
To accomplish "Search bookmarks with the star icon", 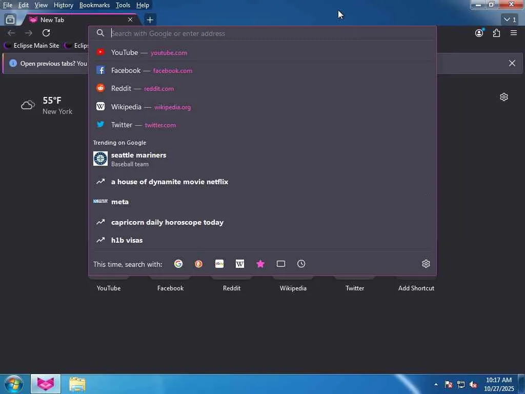I will pos(260,264).
